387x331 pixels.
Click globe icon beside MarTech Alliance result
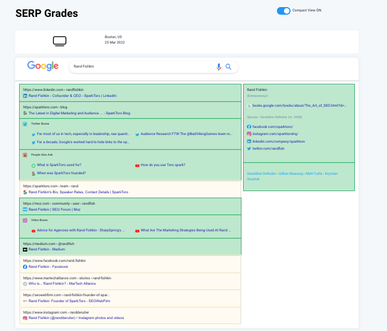[x=25, y=284]
